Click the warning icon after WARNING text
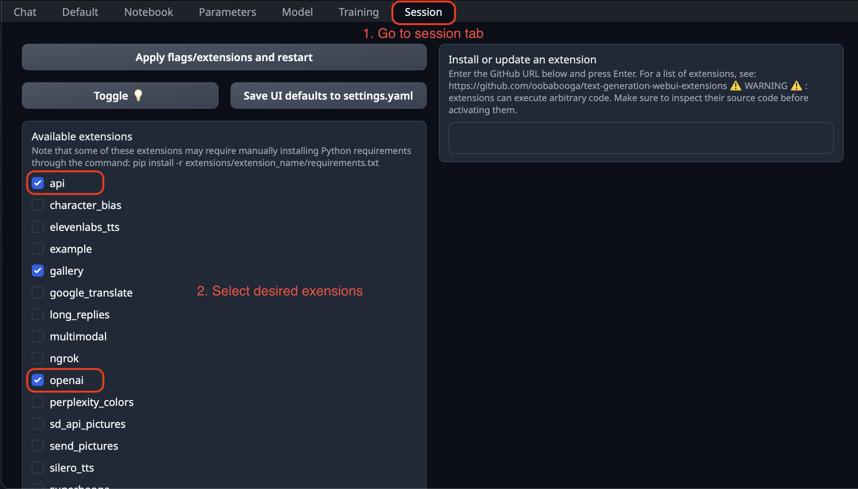 point(796,86)
